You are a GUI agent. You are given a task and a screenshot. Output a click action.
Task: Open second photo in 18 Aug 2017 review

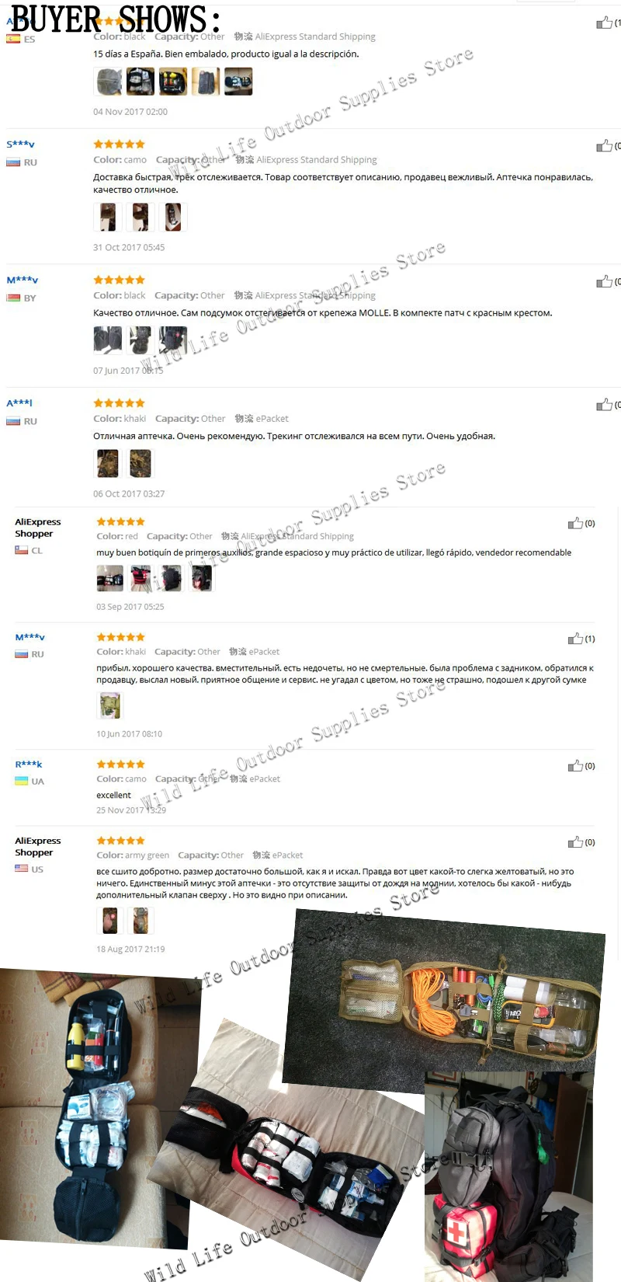point(141,920)
